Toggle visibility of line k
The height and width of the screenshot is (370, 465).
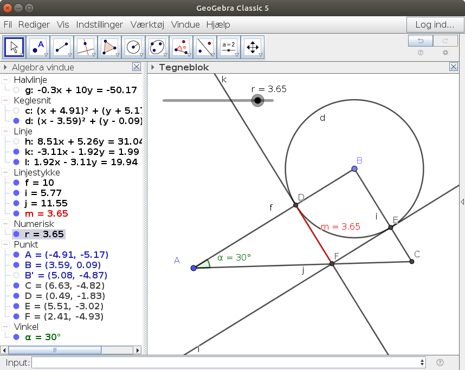click(16, 152)
